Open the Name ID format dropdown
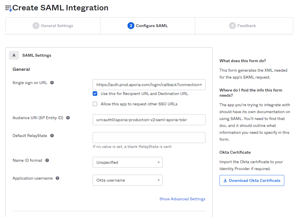Screen dimensions: 303x217 [127, 162]
